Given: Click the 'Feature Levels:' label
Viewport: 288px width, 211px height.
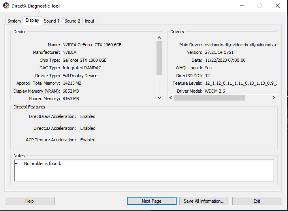Looking at the screenshot, I should [187, 83].
